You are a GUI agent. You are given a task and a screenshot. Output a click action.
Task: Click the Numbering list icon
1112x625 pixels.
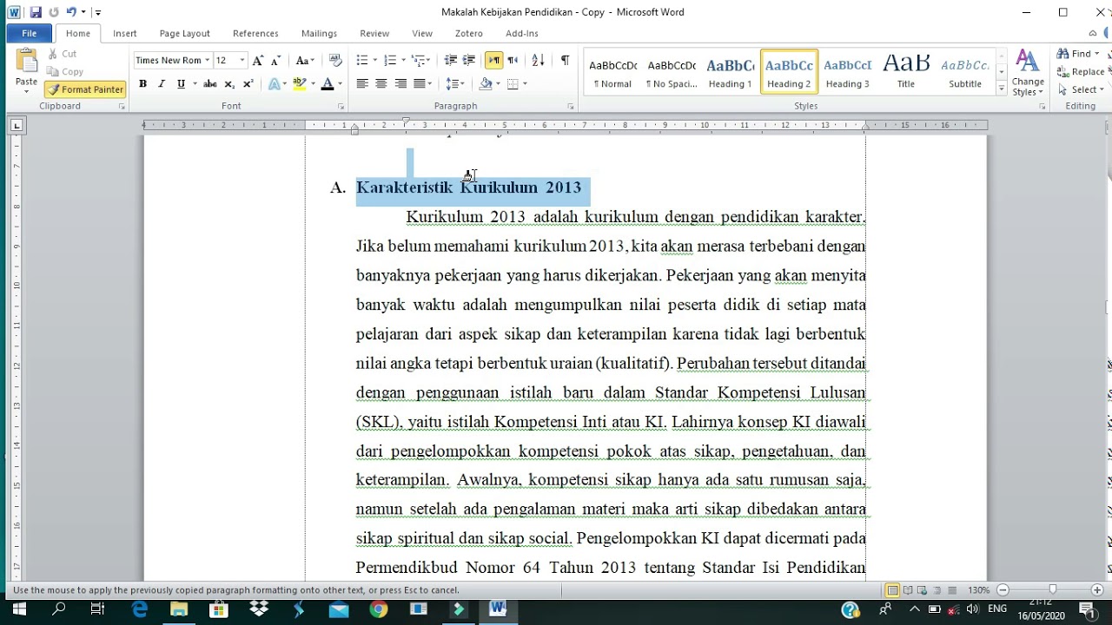pyautogui.click(x=390, y=61)
